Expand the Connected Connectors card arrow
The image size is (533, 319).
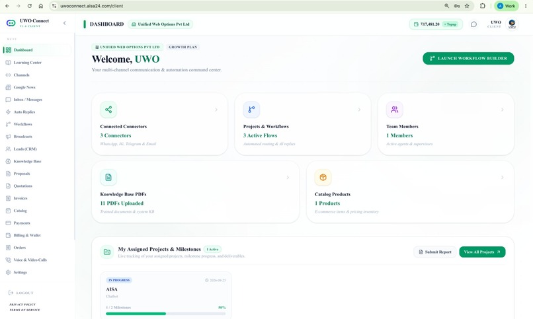pyautogui.click(x=216, y=110)
